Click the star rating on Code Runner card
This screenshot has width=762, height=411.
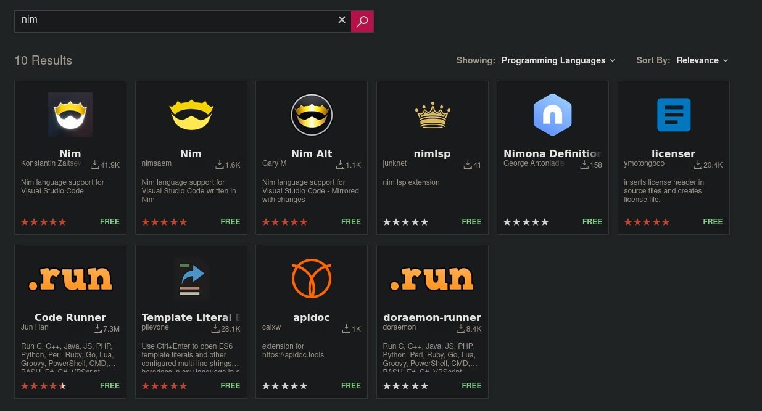(x=43, y=386)
